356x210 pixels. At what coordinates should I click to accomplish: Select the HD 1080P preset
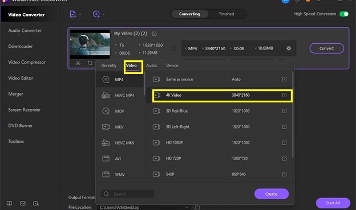(219, 142)
